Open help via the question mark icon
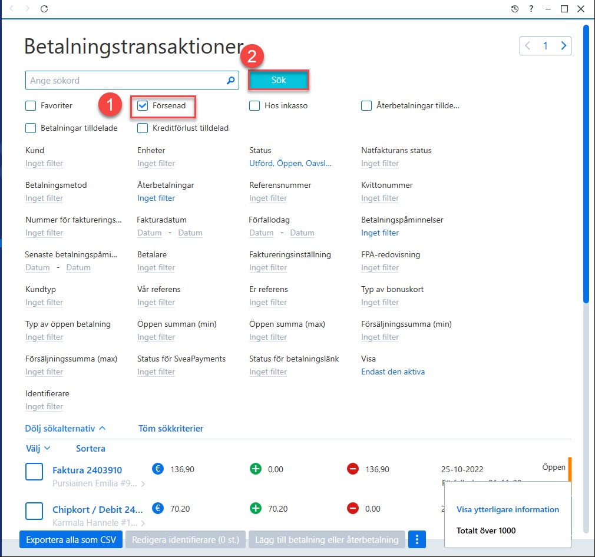Viewport: 595px width, 557px height. [x=531, y=9]
